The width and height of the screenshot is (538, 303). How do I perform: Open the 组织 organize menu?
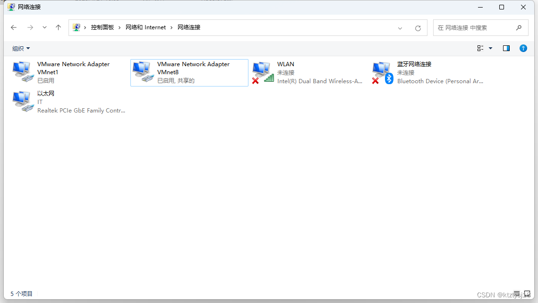(x=21, y=48)
